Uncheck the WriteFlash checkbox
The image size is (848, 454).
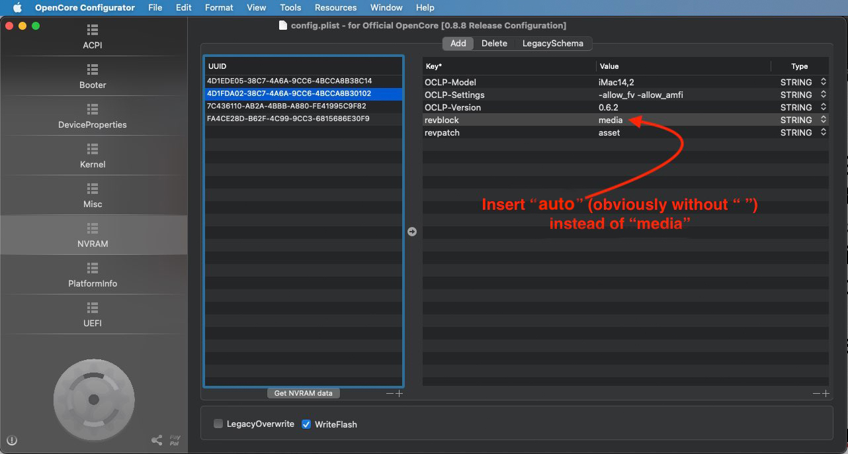pos(306,424)
